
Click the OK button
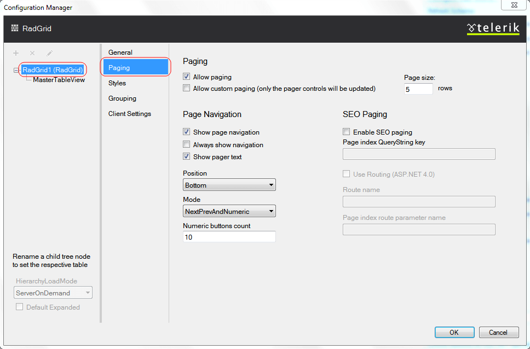454,332
